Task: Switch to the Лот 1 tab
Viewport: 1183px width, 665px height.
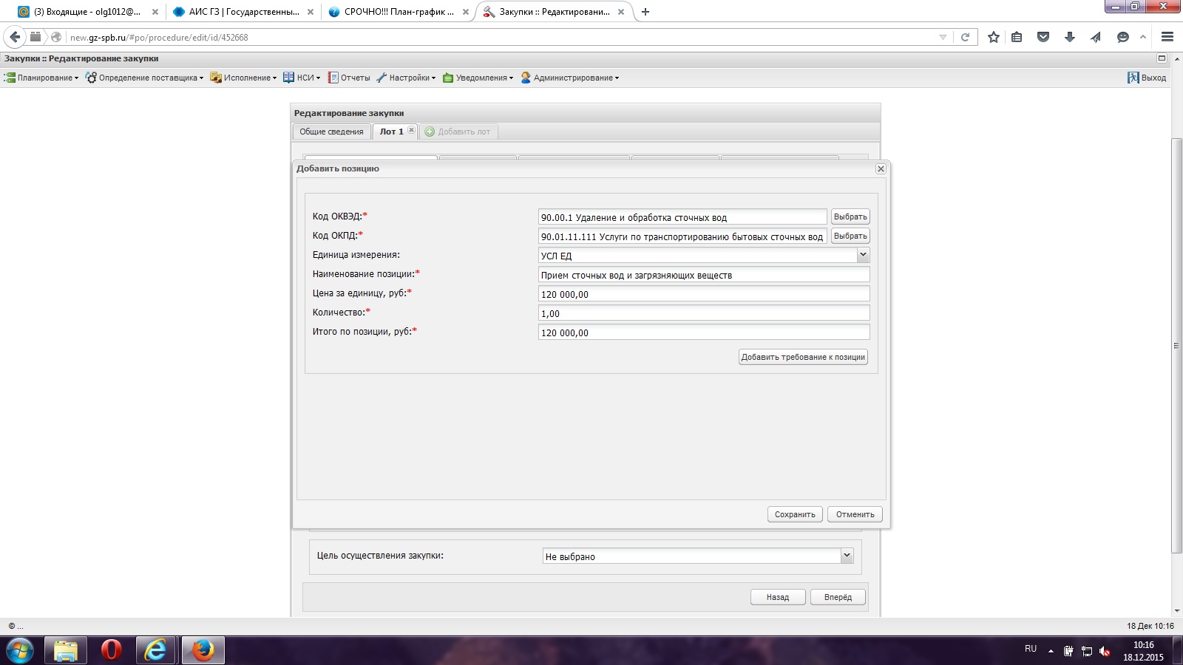Action: click(391, 132)
